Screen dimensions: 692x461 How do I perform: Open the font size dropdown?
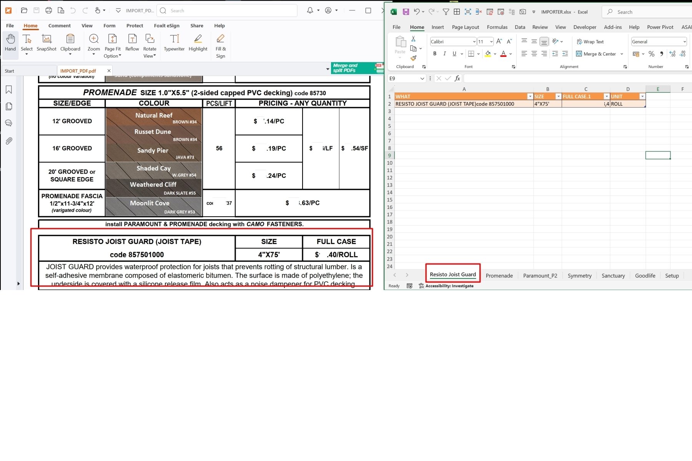491,41
